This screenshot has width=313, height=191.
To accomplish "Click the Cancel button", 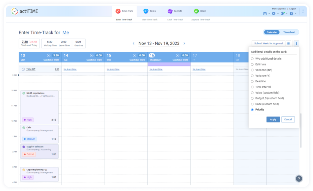I will (288, 119).
